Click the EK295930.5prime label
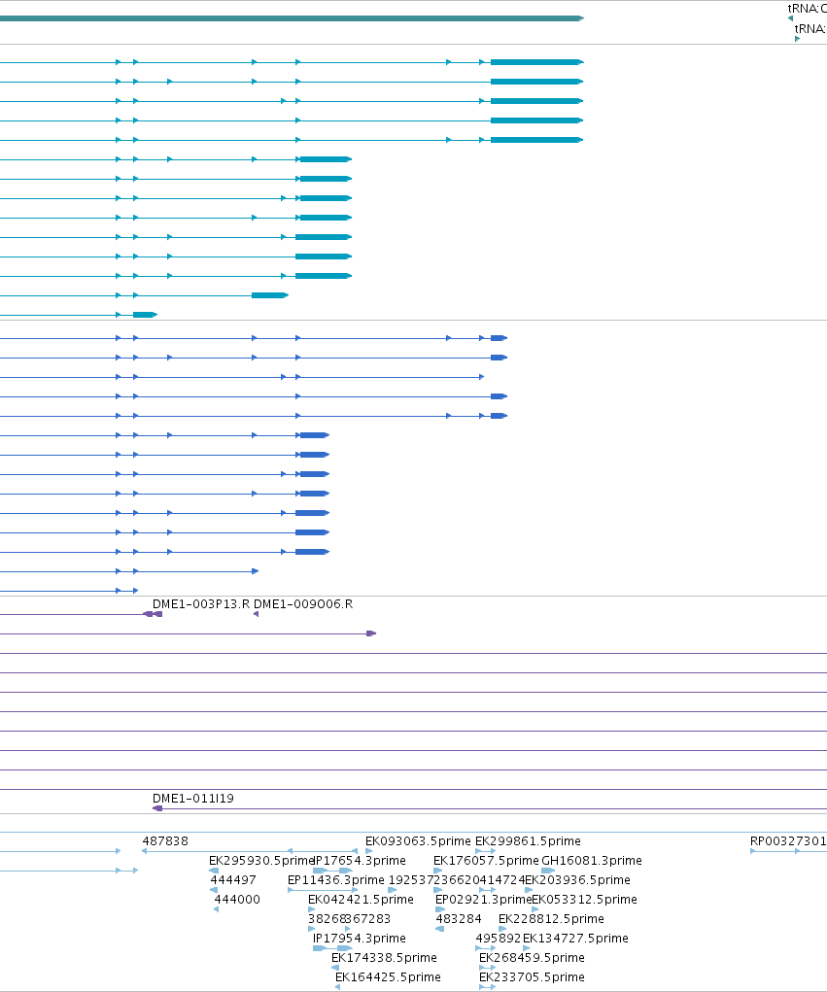This screenshot has width=827, height=992. tap(261, 861)
